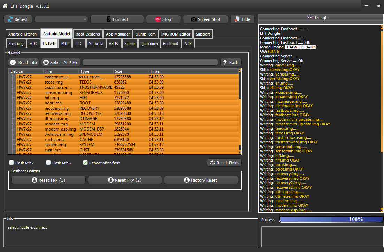Sort table by Device column header
This screenshot has height=252, width=384.
(26, 71)
